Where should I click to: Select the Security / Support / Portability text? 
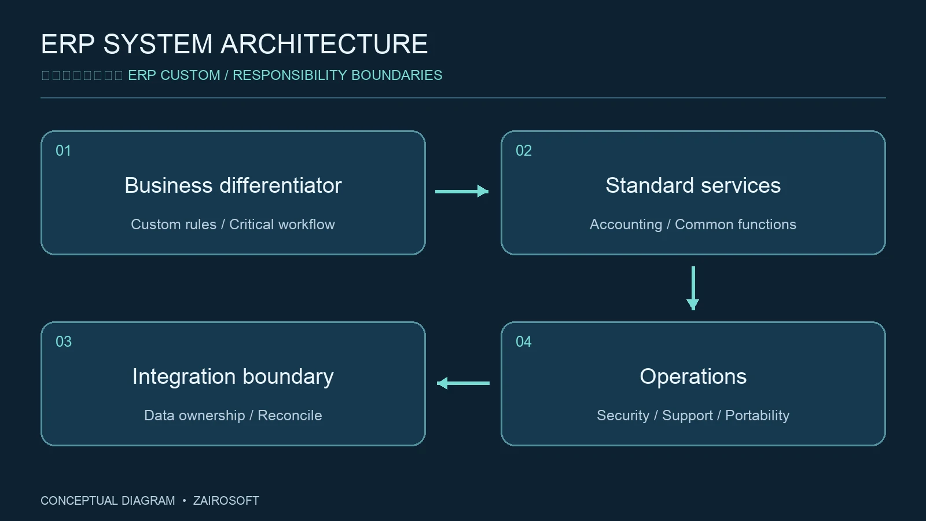coord(693,416)
